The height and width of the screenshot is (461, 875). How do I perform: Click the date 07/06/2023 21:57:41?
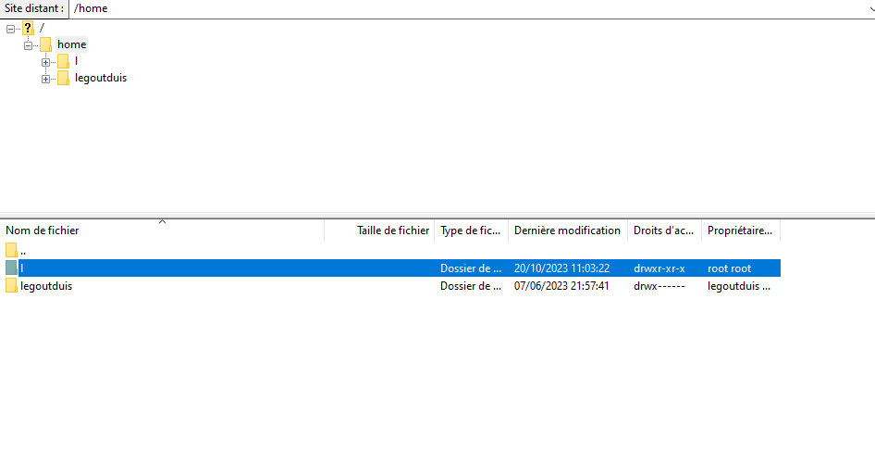[x=562, y=286]
